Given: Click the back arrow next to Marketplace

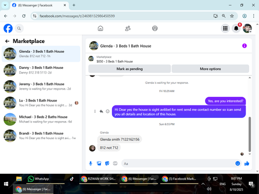Looking at the screenshot, I should coord(7,41).
